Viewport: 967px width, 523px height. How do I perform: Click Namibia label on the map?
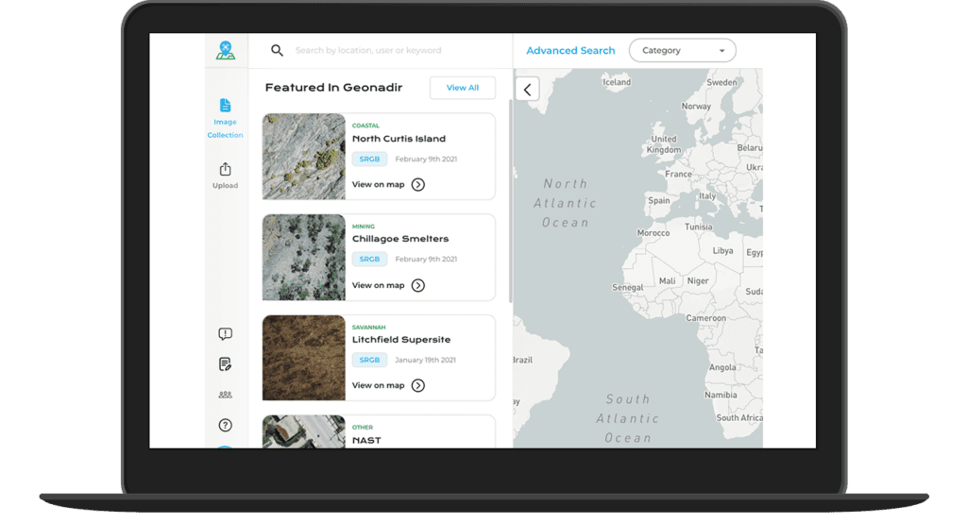[721, 395]
